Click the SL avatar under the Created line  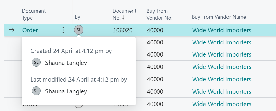36,63
